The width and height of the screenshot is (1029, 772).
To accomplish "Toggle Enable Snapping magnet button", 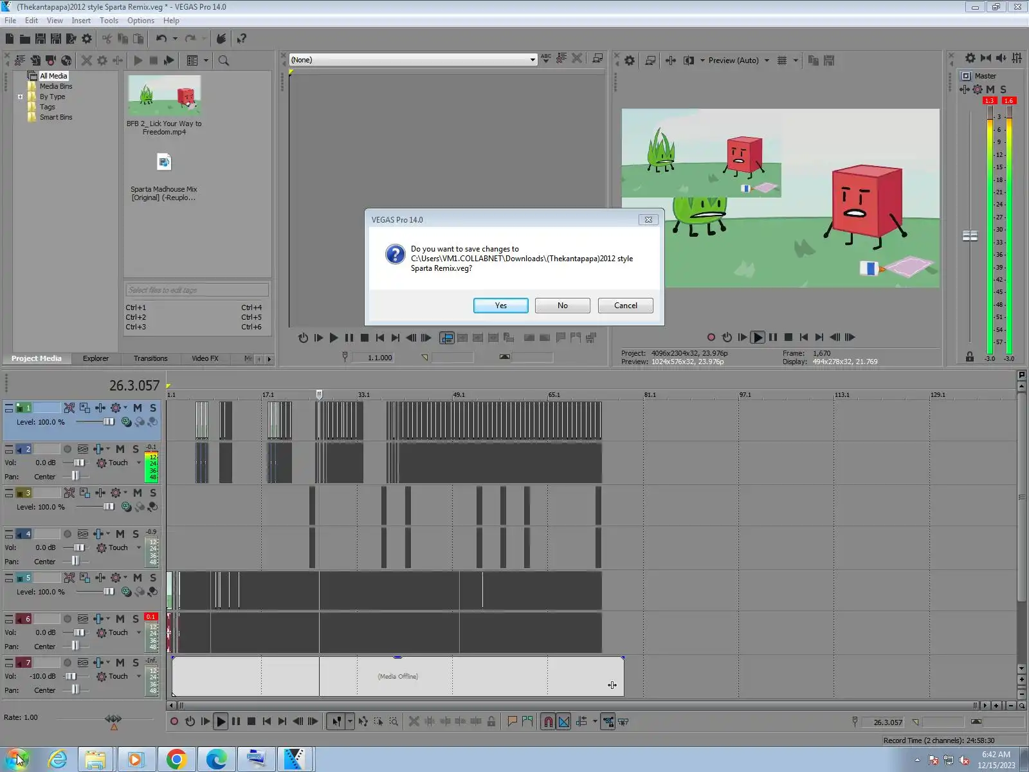I will click(x=548, y=722).
